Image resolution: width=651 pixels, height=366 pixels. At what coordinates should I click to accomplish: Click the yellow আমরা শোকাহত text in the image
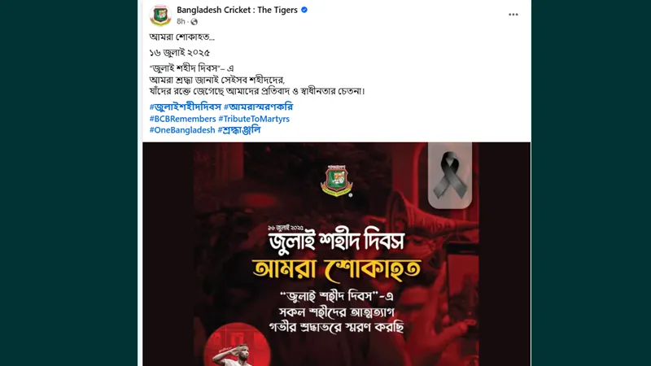[x=336, y=269]
